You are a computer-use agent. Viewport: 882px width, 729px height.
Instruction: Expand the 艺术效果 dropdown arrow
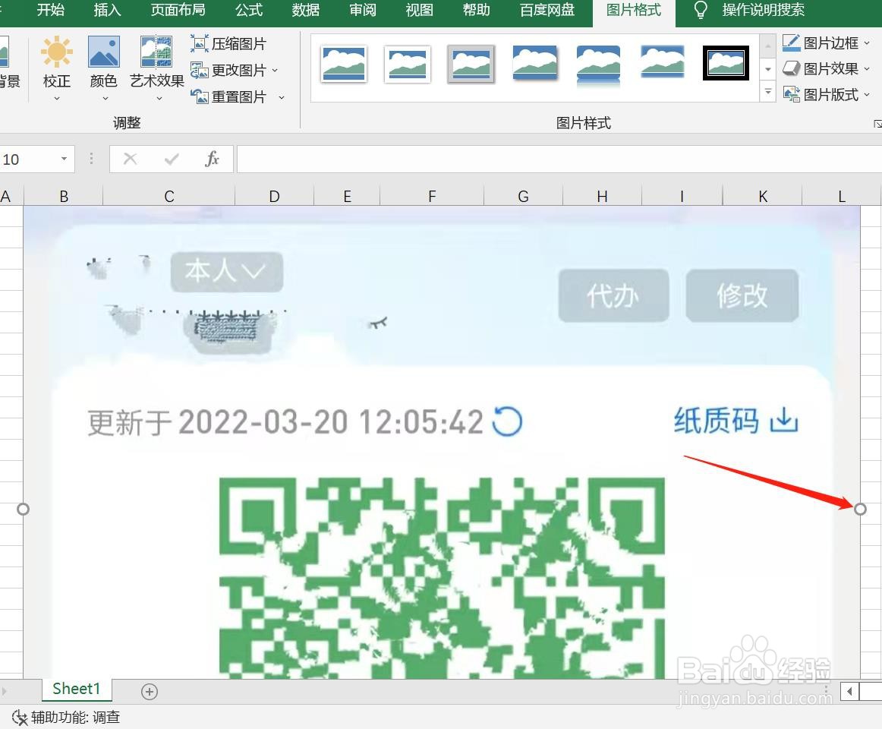[x=159, y=99]
